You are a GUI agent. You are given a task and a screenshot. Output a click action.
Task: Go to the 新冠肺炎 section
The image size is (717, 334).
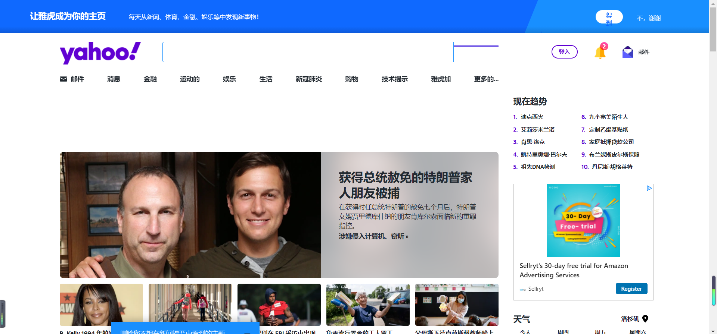pyautogui.click(x=308, y=79)
